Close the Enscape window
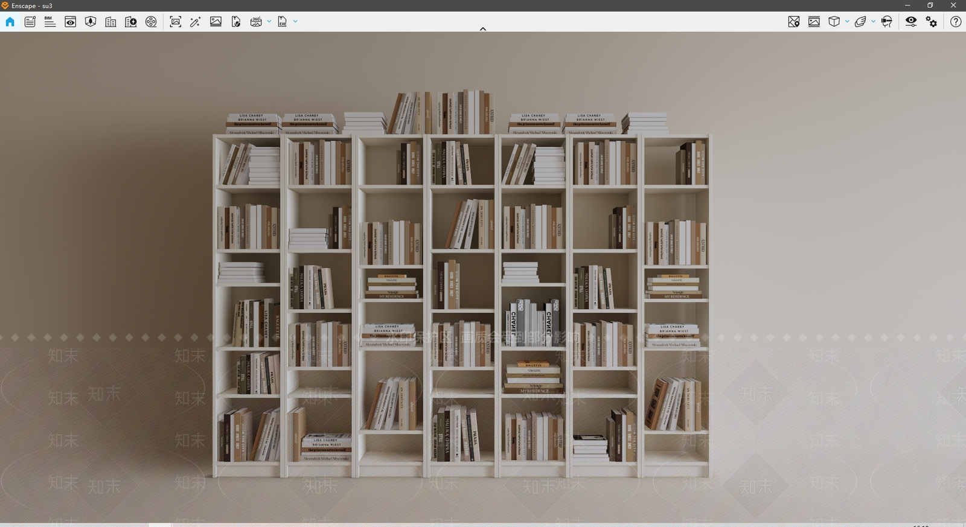The height and width of the screenshot is (527, 966). pos(954,5)
